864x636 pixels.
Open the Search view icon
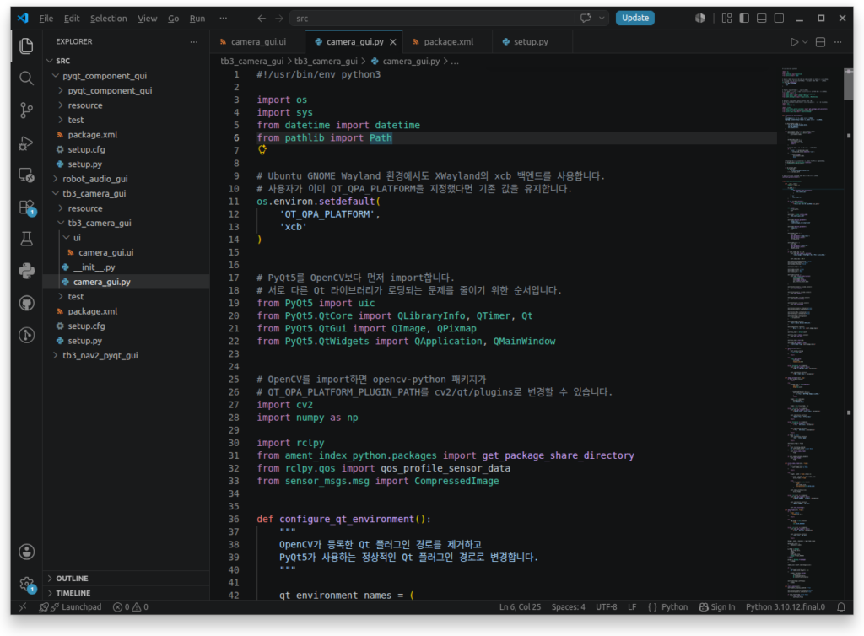(x=26, y=78)
